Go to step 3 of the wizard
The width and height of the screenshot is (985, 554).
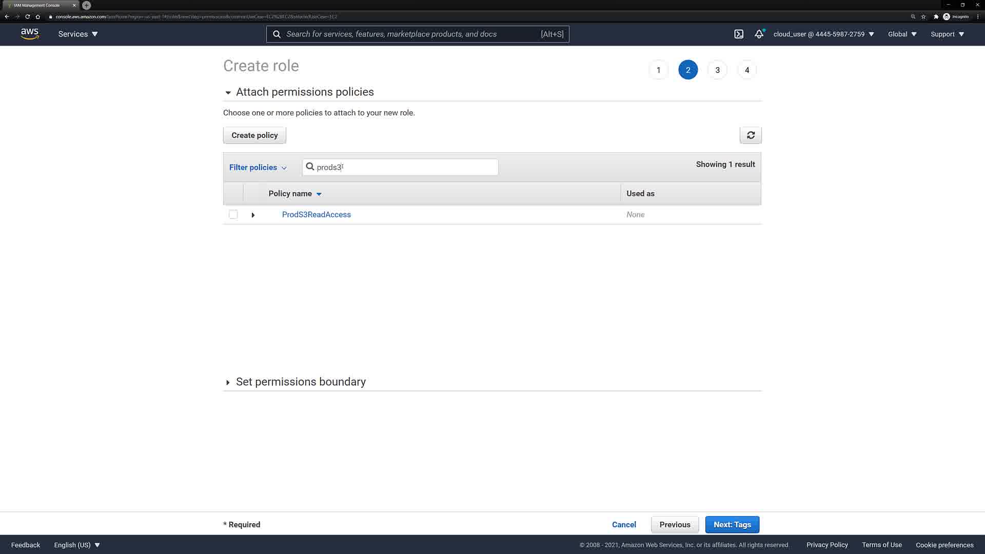(717, 70)
